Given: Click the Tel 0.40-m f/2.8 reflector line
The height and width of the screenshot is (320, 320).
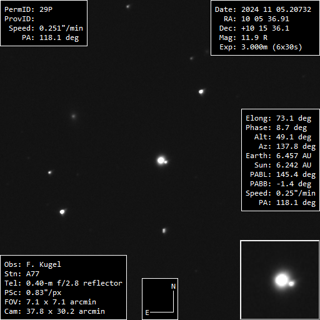Looking at the screenshot, I should click(x=63, y=283).
